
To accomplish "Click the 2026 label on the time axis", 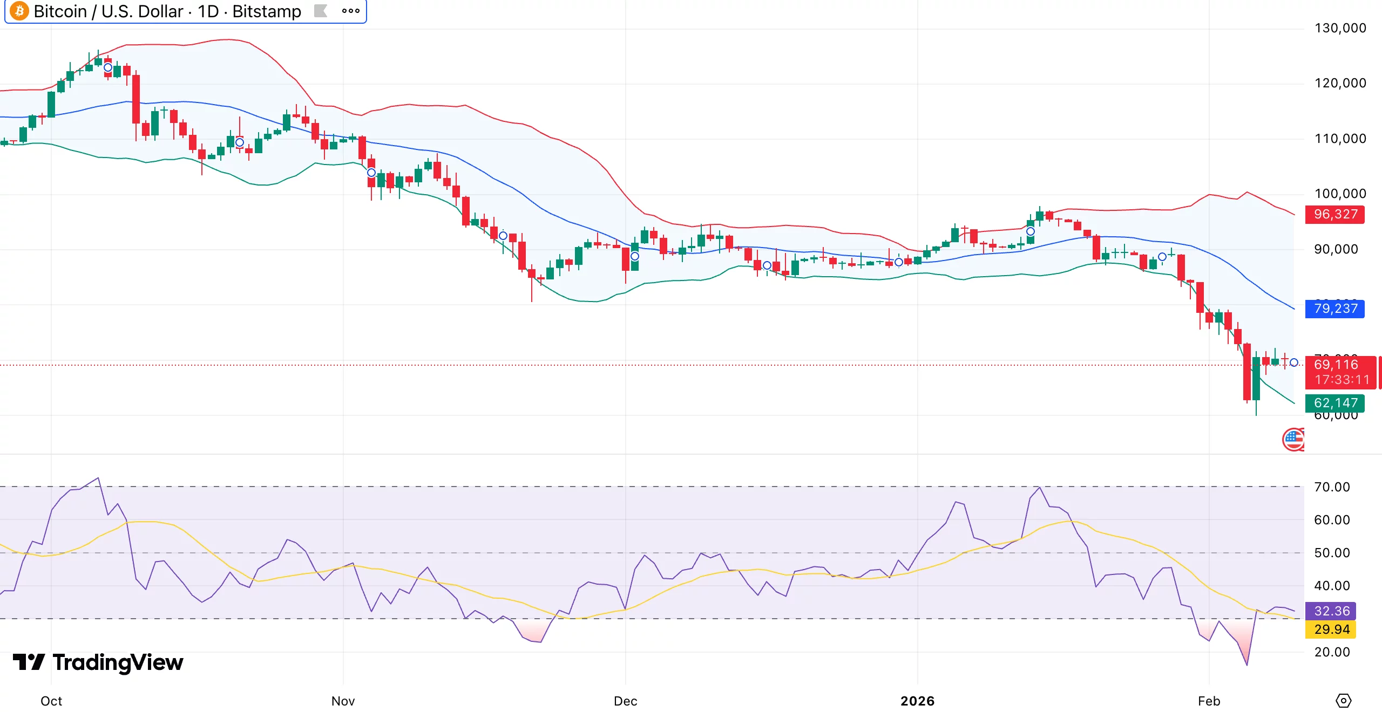I will coord(918,701).
